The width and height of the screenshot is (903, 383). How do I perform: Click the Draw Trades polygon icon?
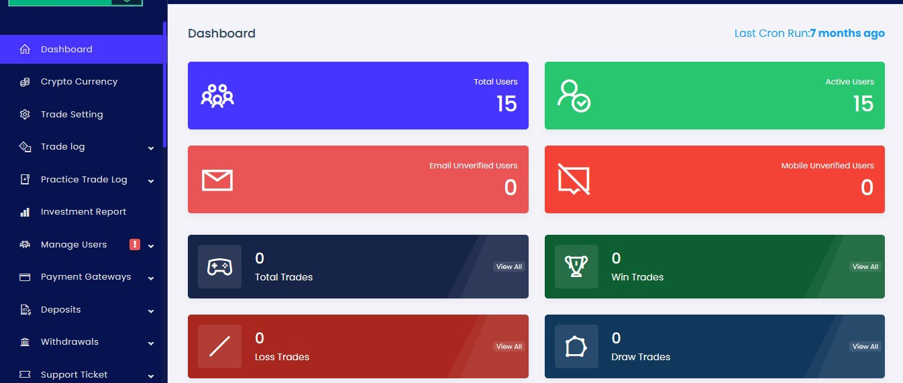[x=576, y=347]
